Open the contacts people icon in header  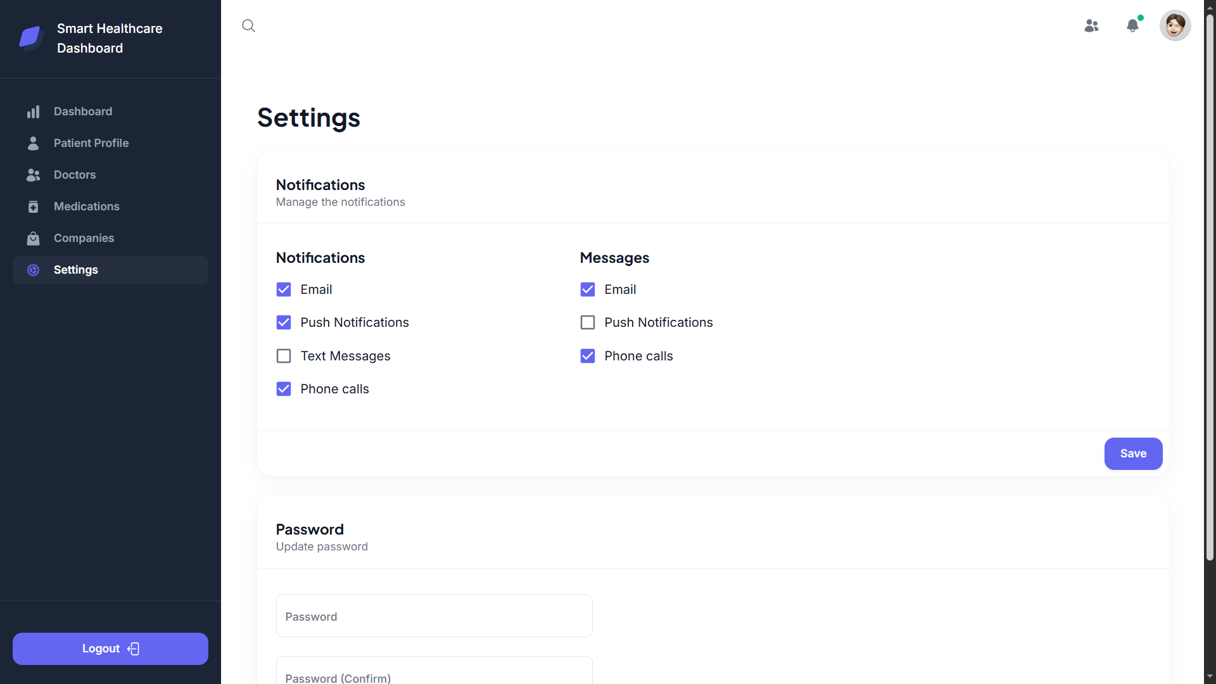(1091, 25)
